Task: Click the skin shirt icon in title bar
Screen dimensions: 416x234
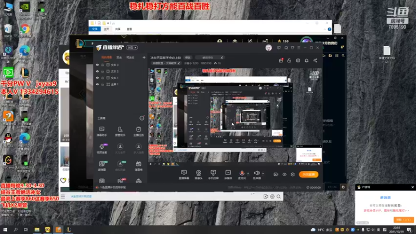Action: [x=292, y=48]
